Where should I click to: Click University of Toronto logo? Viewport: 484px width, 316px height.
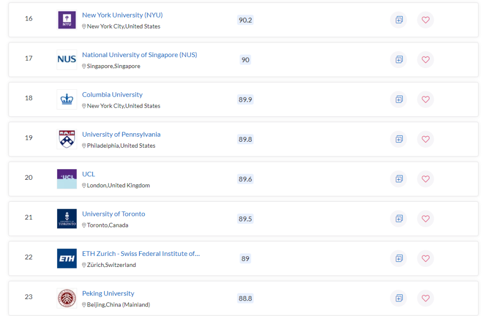click(67, 219)
